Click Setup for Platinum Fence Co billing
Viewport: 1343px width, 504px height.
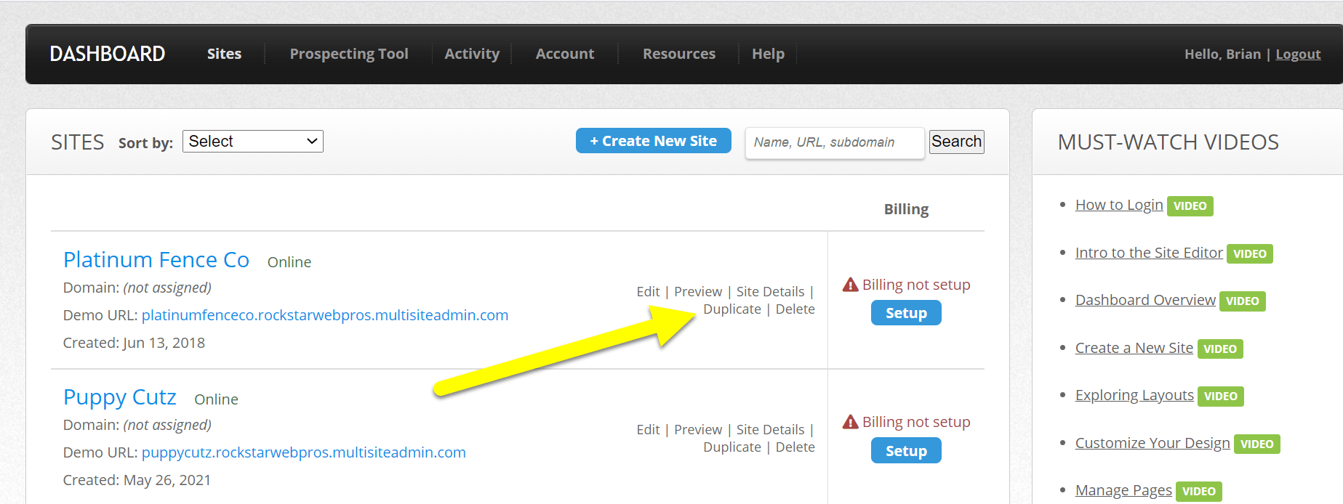point(905,312)
